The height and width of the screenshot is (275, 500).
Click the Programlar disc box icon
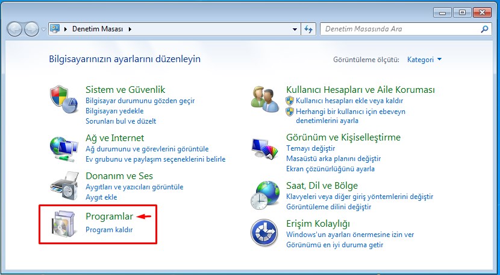pyautogui.click(x=64, y=224)
